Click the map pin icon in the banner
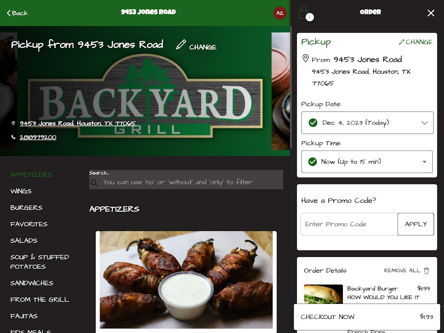 tap(13, 123)
